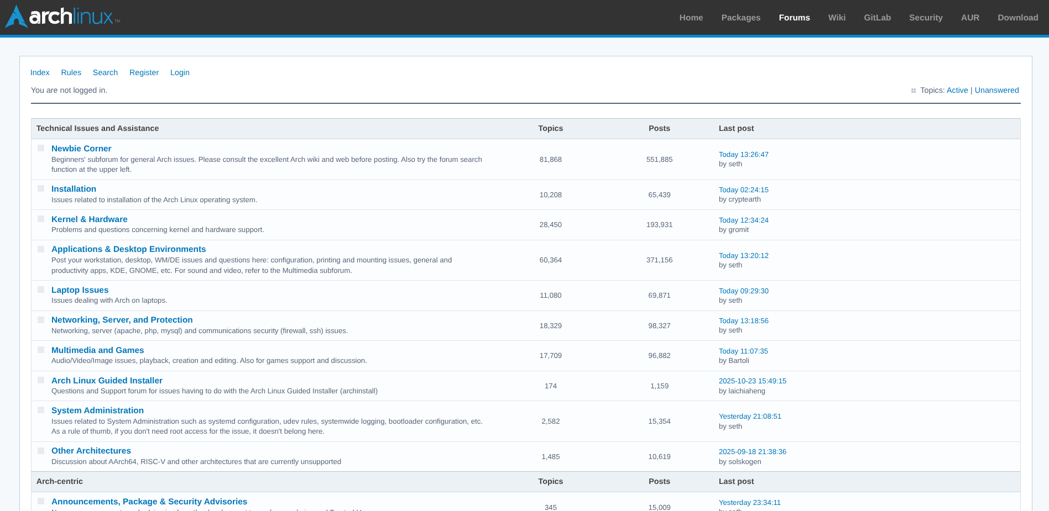
Task: Go to the Wiki in top navigation
Action: click(x=836, y=18)
